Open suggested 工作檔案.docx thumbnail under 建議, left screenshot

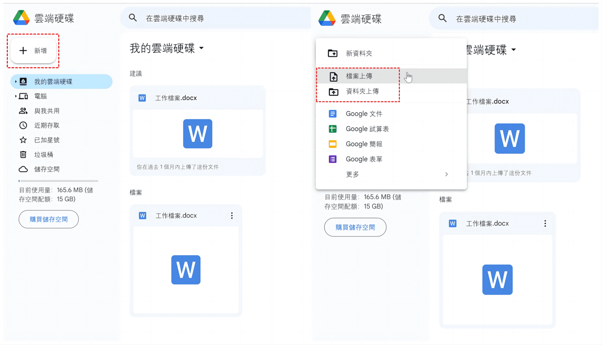(198, 134)
